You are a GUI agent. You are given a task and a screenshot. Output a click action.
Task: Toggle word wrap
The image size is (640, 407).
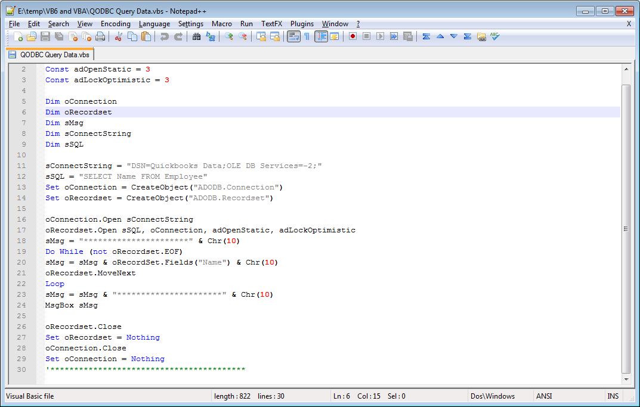[293, 36]
